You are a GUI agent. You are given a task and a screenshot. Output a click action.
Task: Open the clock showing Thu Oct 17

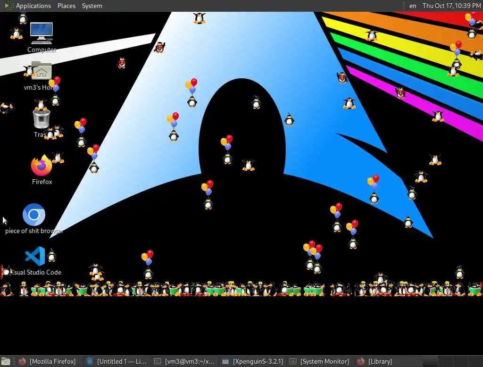tap(451, 6)
